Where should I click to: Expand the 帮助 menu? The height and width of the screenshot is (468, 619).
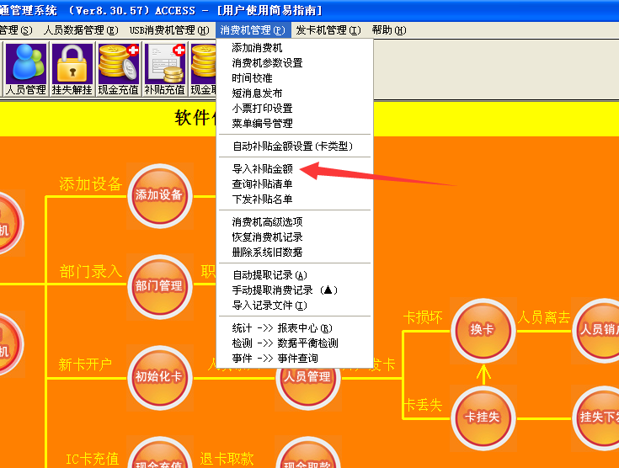click(x=388, y=30)
